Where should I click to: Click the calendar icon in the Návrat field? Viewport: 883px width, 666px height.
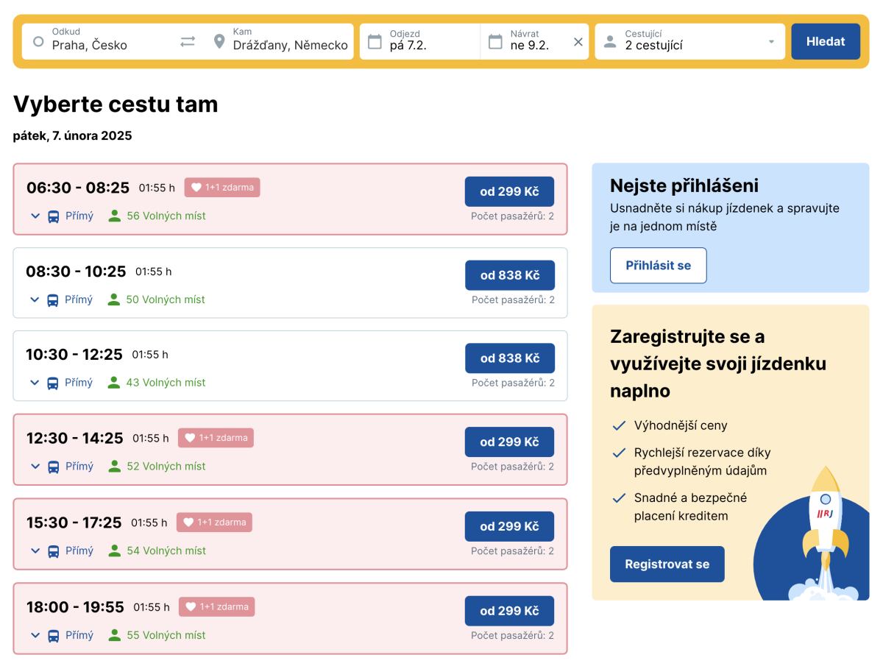(x=495, y=42)
